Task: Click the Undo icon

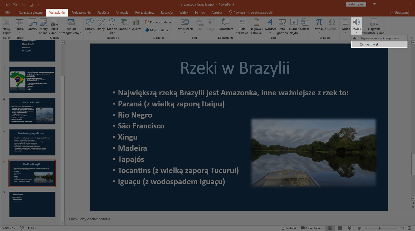Action: point(15,4)
